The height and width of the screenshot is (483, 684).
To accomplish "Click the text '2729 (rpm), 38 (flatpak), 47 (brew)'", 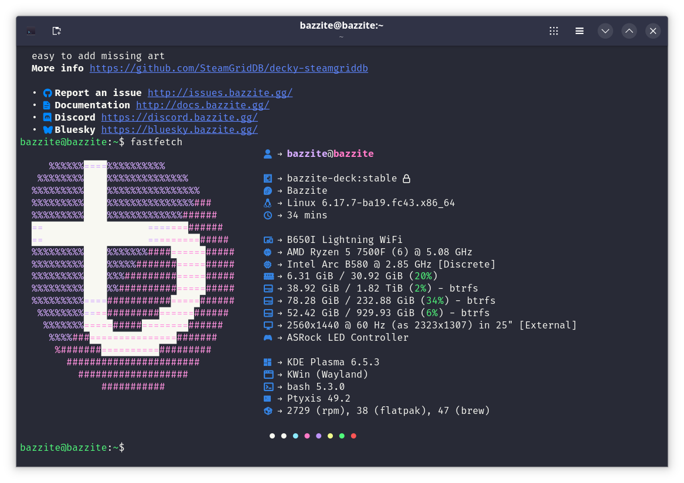I will click(388, 410).
